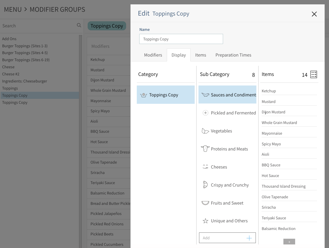This screenshot has width=329, height=248.
Task: Click the Fruits and Sweet watermelon icon
Action: pyautogui.click(x=205, y=203)
